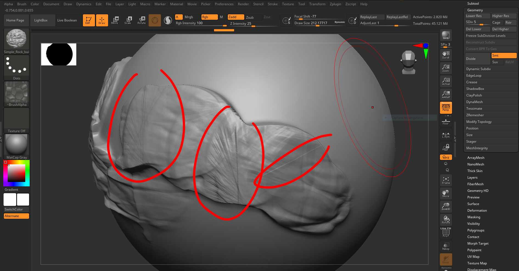Click the Frame view icon
519x271 pixels.
[x=446, y=180]
